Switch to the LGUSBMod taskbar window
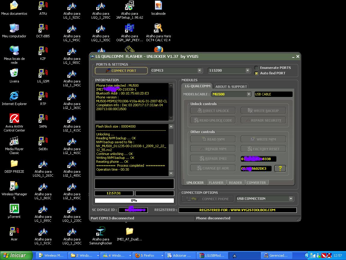The width and height of the screenshot is (346, 260). 212,255
